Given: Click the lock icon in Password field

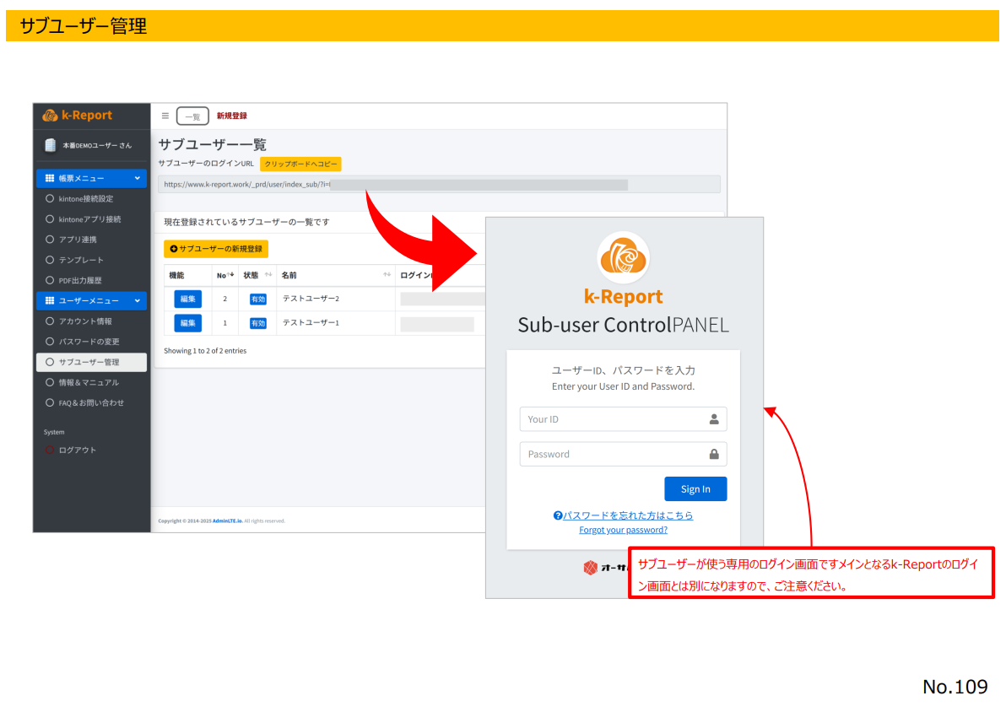Looking at the screenshot, I should click(713, 454).
